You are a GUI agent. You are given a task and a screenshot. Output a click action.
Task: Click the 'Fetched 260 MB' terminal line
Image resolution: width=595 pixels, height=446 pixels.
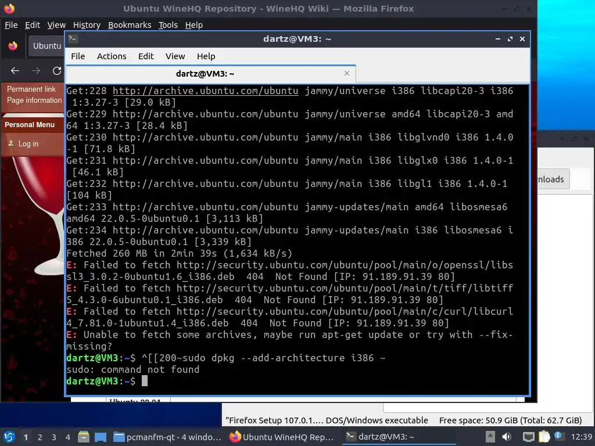pyautogui.click(x=179, y=253)
